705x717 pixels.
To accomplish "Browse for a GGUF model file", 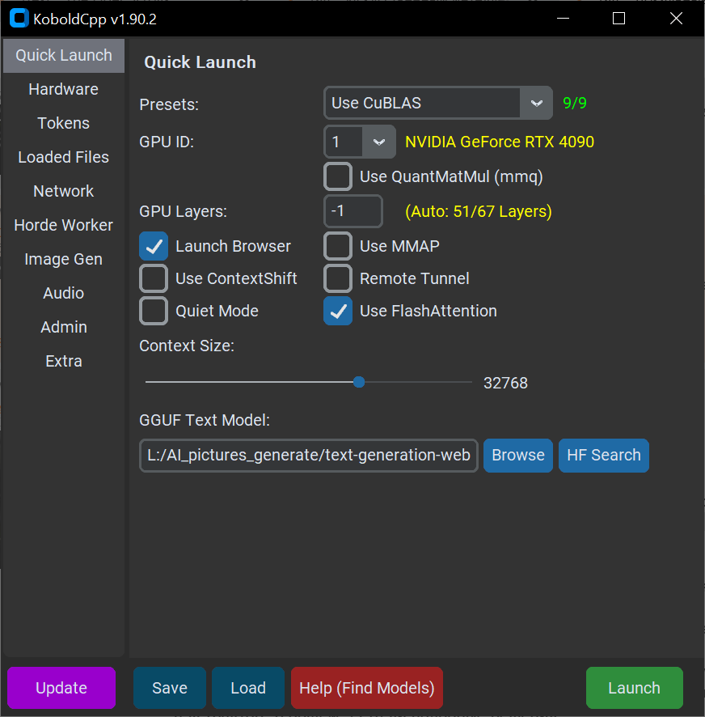I will 518,456.
